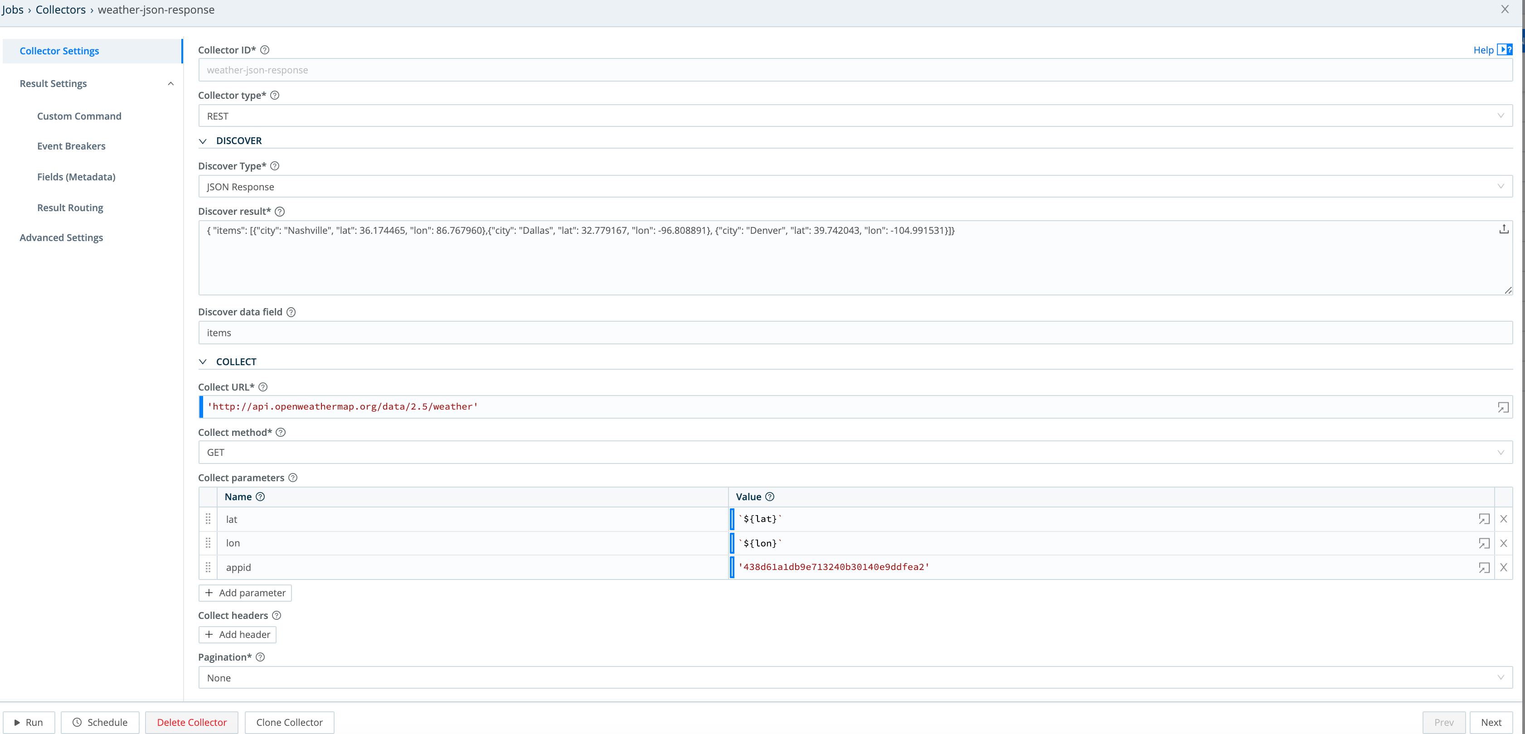Show Collect parameters help icon
1525x734 pixels.
pos(293,477)
